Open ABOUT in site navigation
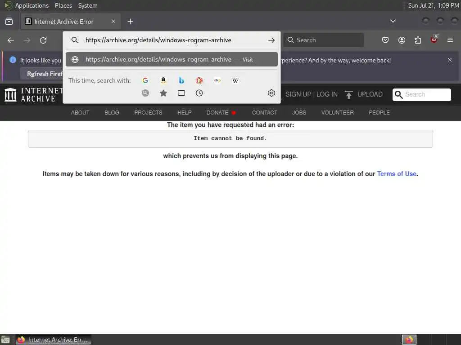 point(80,113)
